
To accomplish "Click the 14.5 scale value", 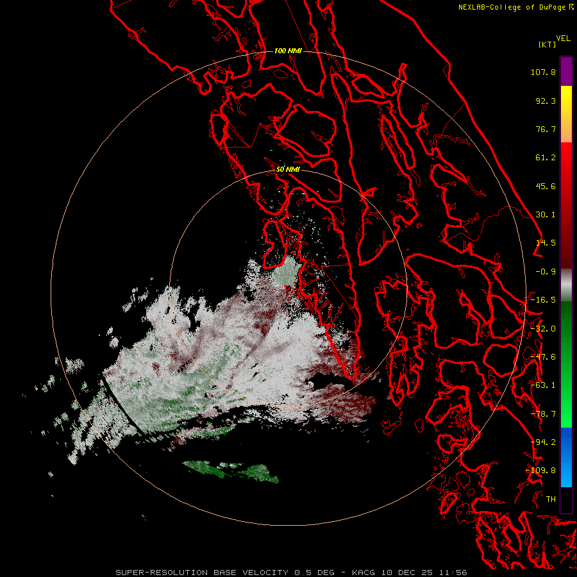I will point(546,243).
